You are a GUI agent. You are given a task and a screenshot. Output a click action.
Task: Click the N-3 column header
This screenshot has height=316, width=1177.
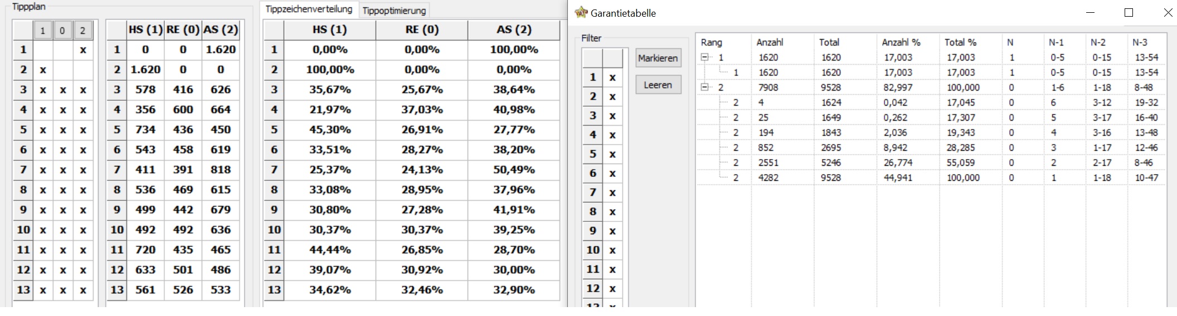point(1140,42)
